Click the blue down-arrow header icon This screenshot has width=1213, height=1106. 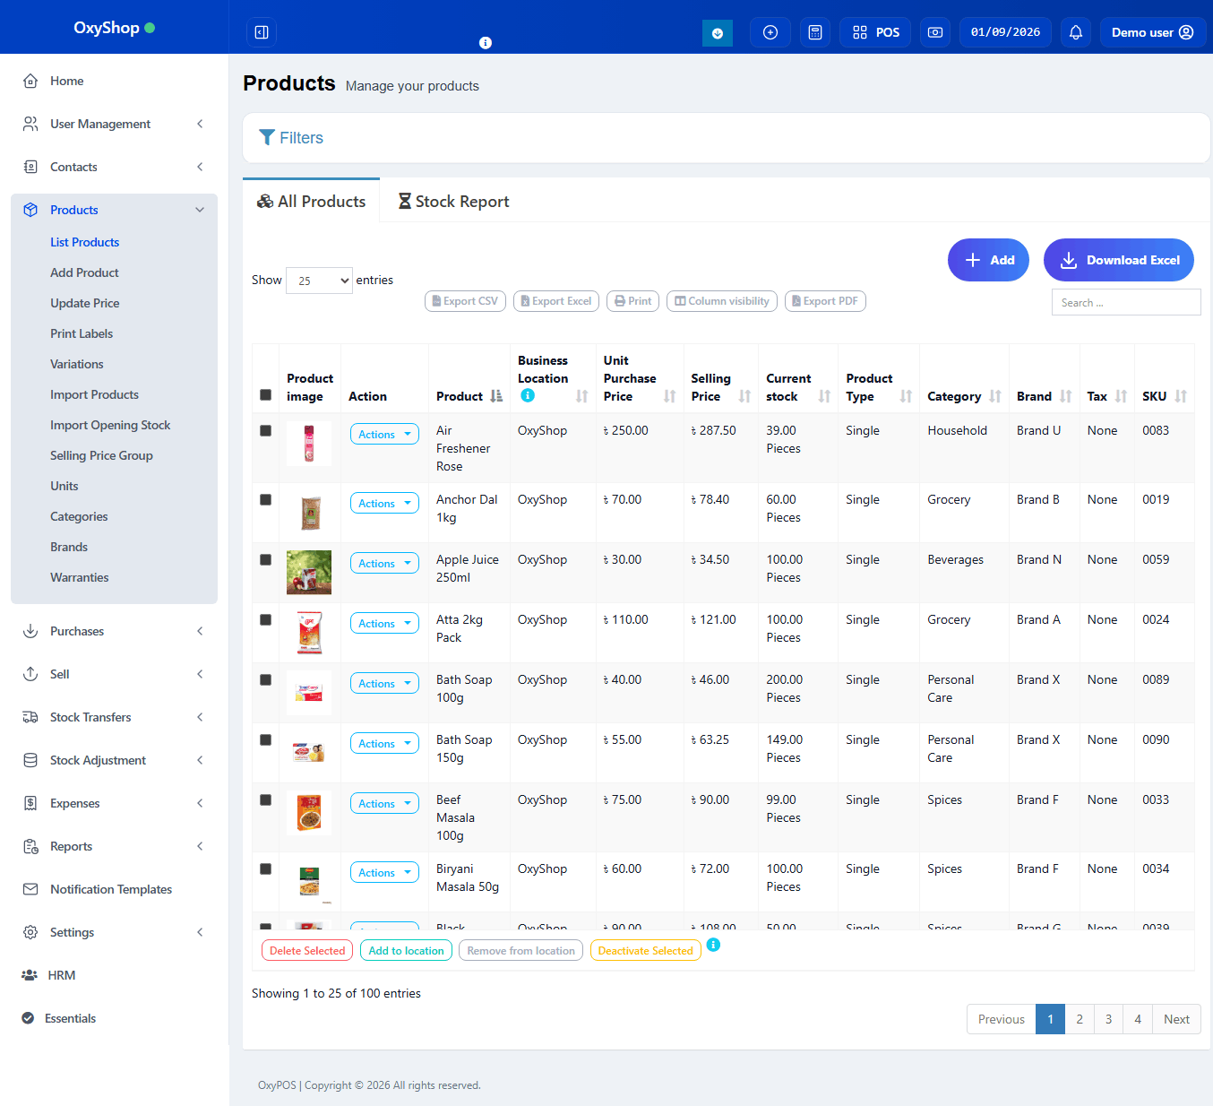click(717, 33)
